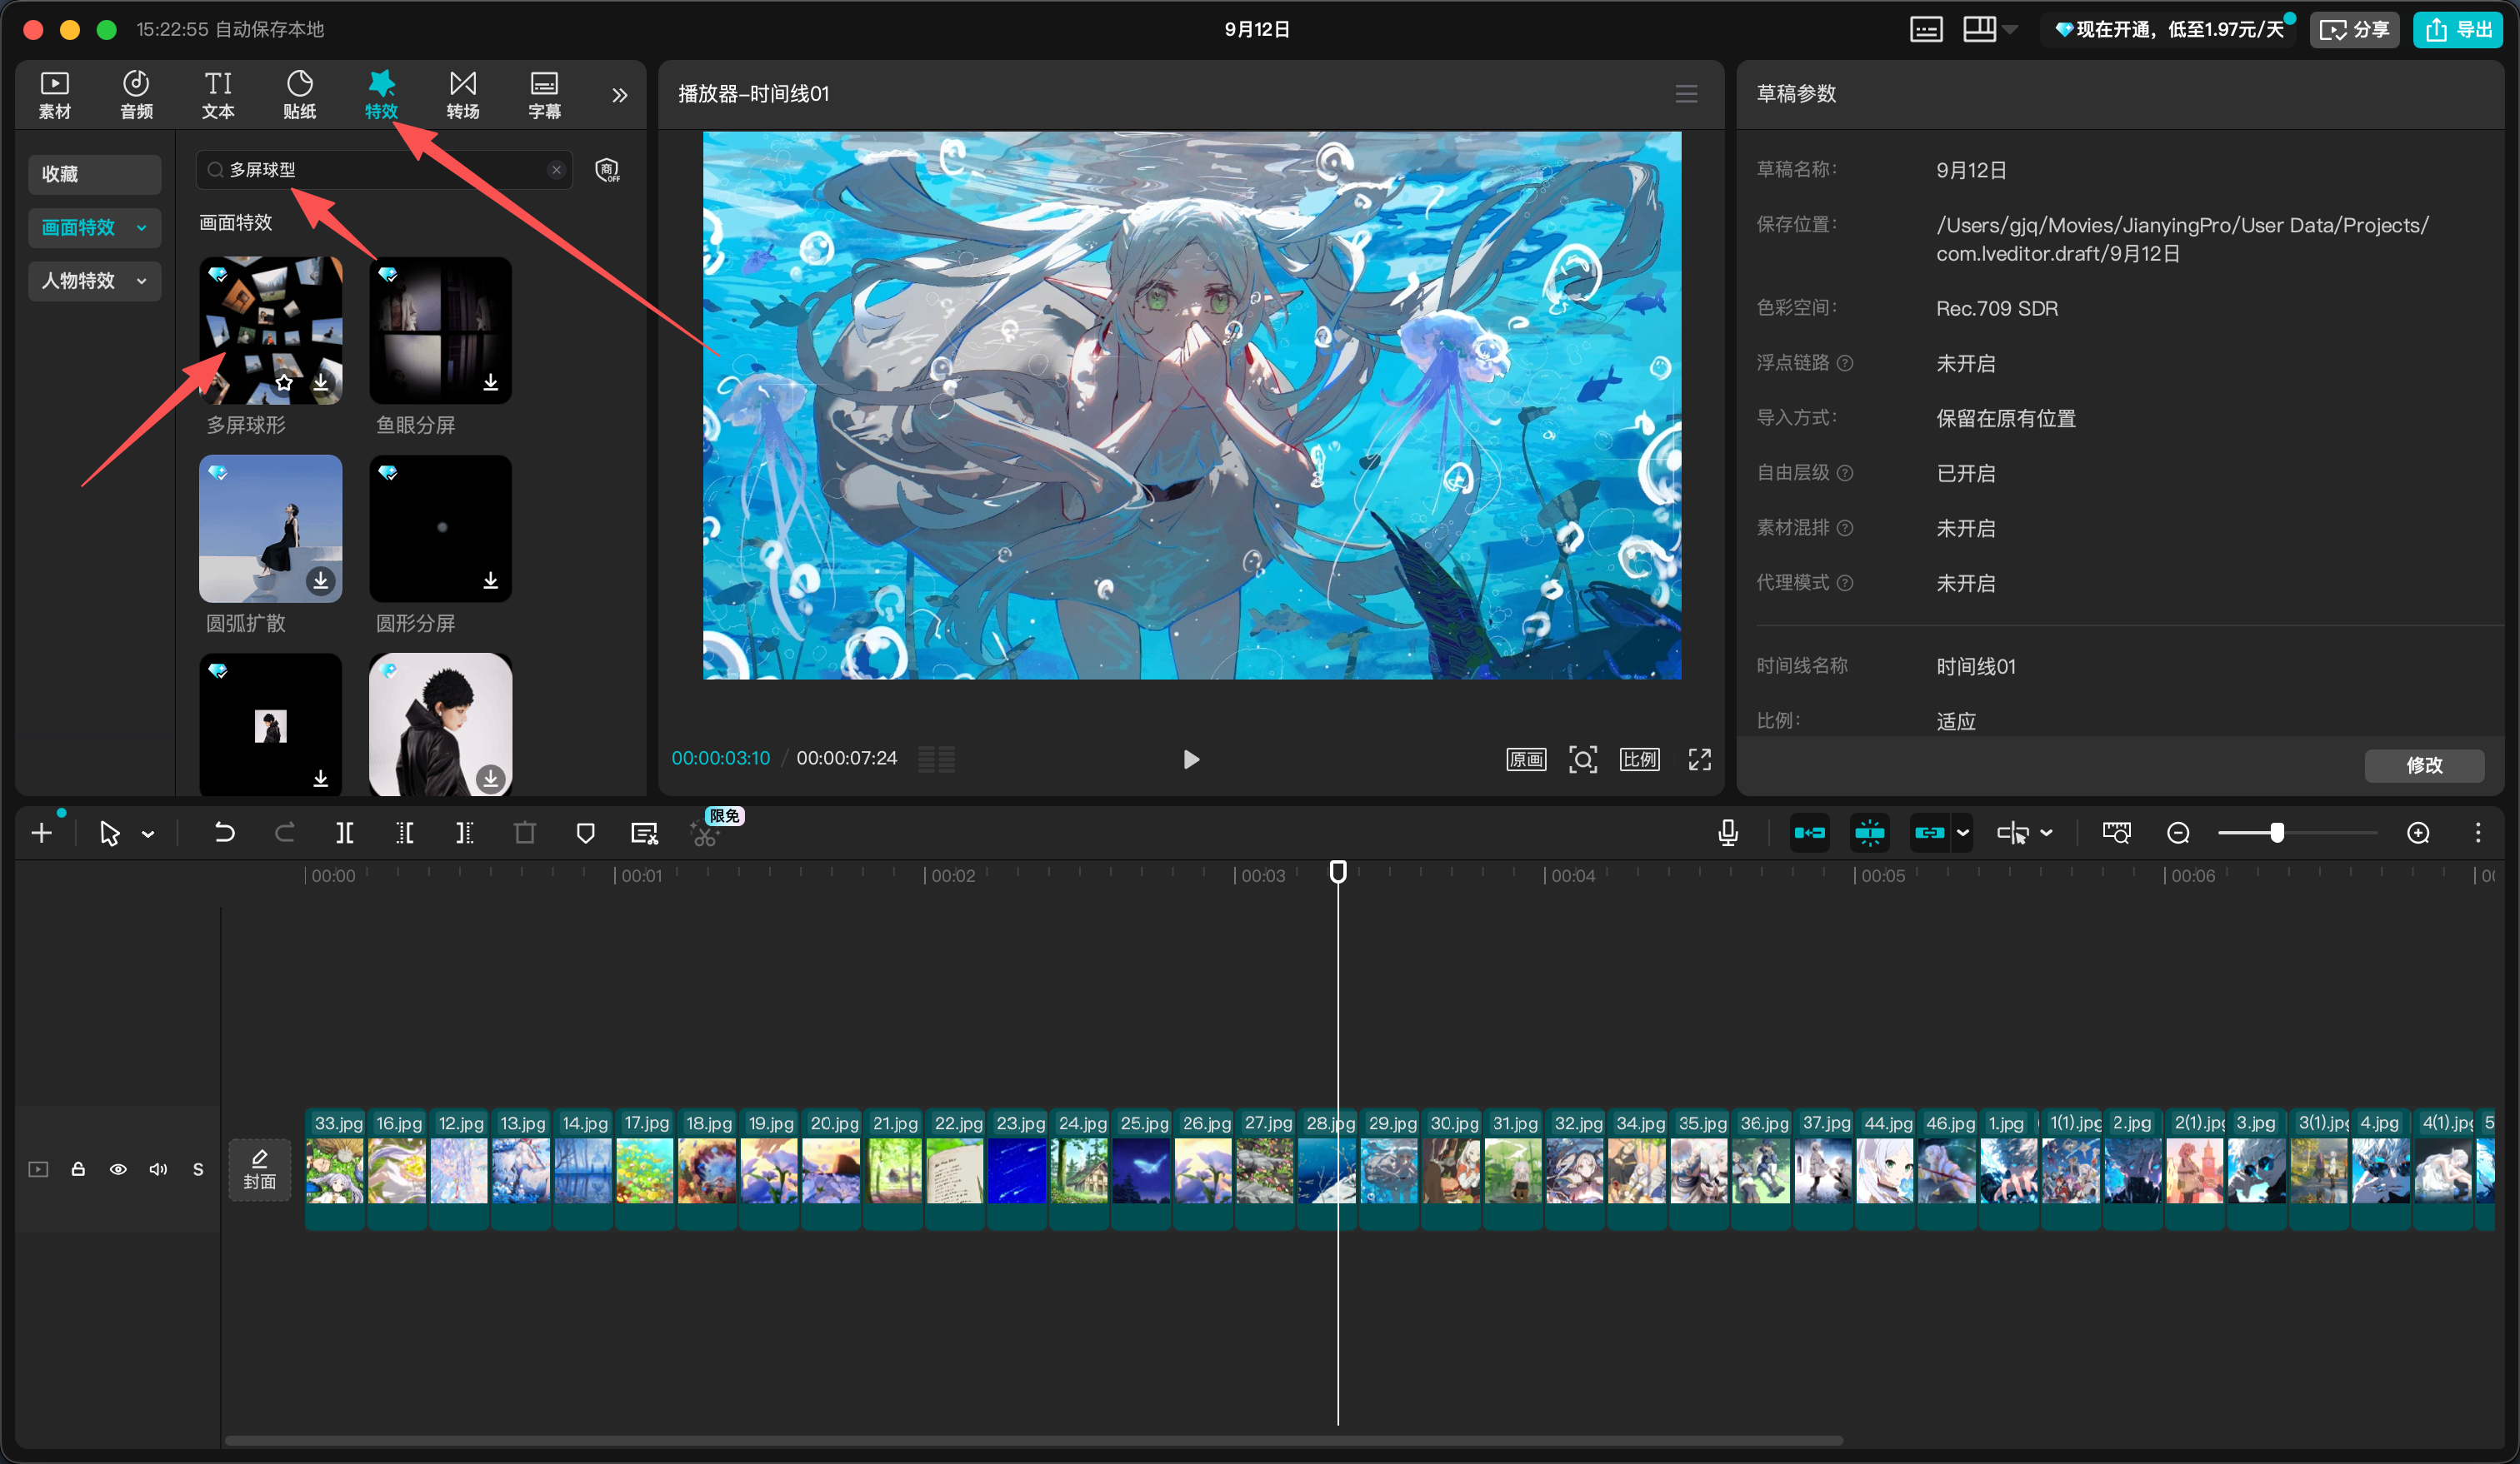Select the pointer selection tool
The image size is (2520, 1464).
[x=109, y=834]
